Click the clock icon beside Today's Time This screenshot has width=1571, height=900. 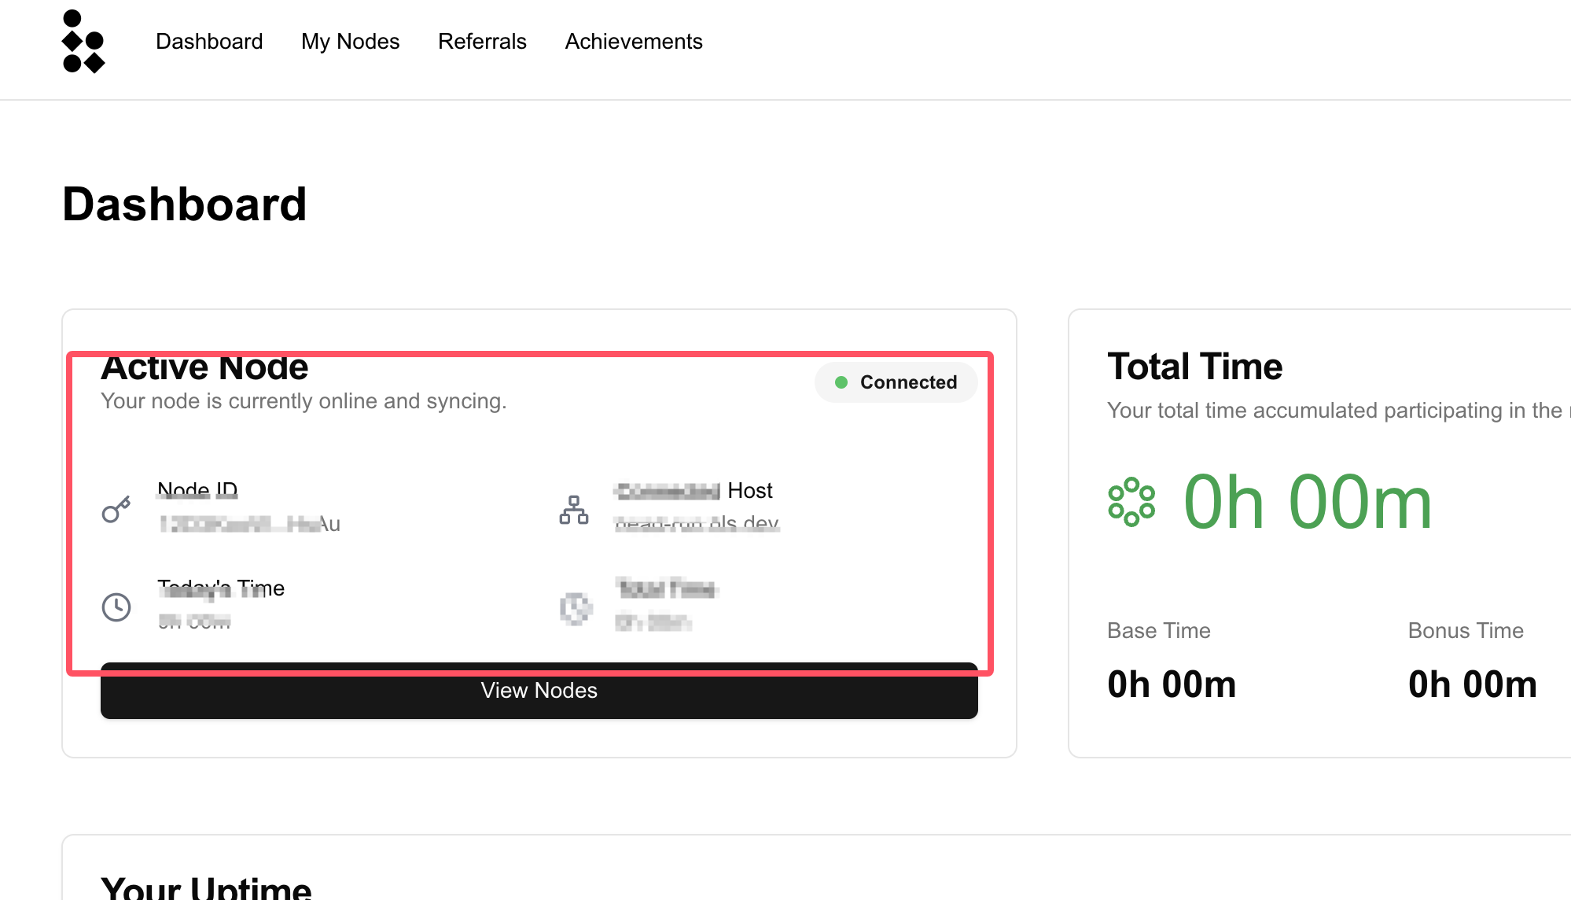click(116, 607)
